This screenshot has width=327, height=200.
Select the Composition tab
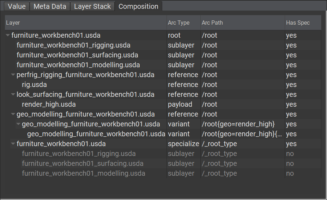coord(138,6)
